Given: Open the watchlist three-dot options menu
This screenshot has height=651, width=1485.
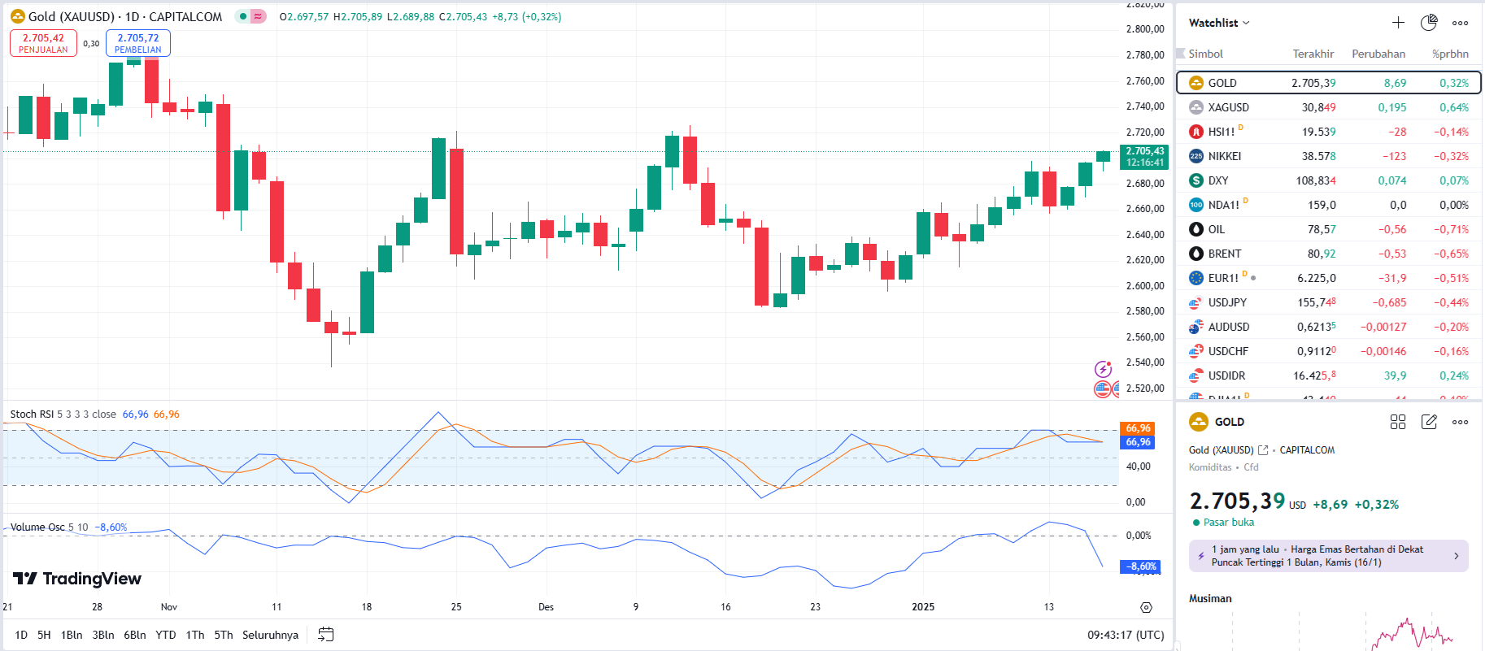Looking at the screenshot, I should coord(1461,23).
